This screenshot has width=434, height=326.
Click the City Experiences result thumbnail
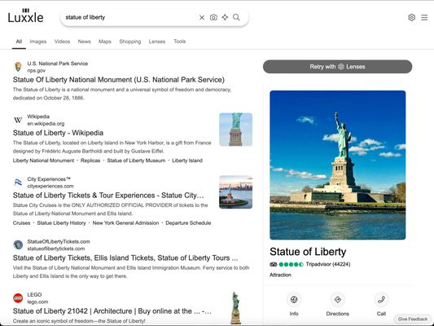point(235,192)
